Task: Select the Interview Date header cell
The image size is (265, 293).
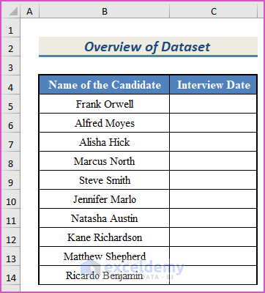Action: (213, 85)
